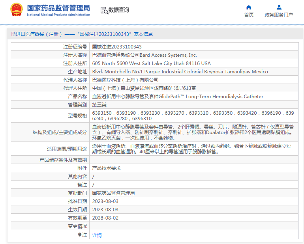The width and height of the screenshot is (304, 244).
Task: Click the 适用范围/预期用途 label
Action: tap(67, 149)
